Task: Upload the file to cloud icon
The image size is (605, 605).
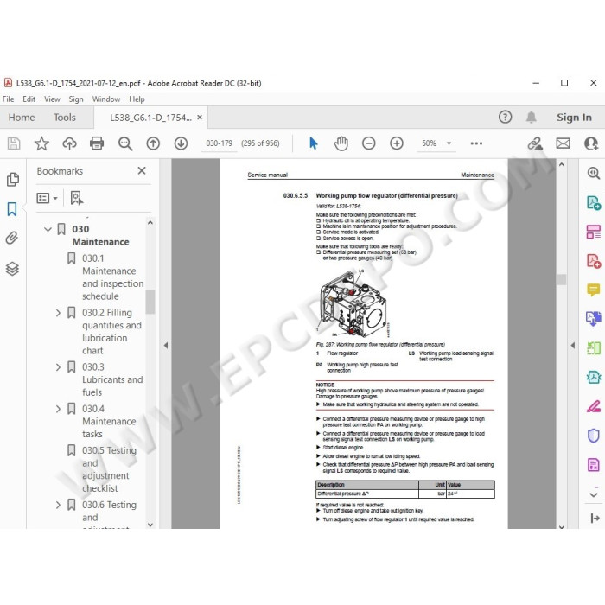Action: point(69,143)
